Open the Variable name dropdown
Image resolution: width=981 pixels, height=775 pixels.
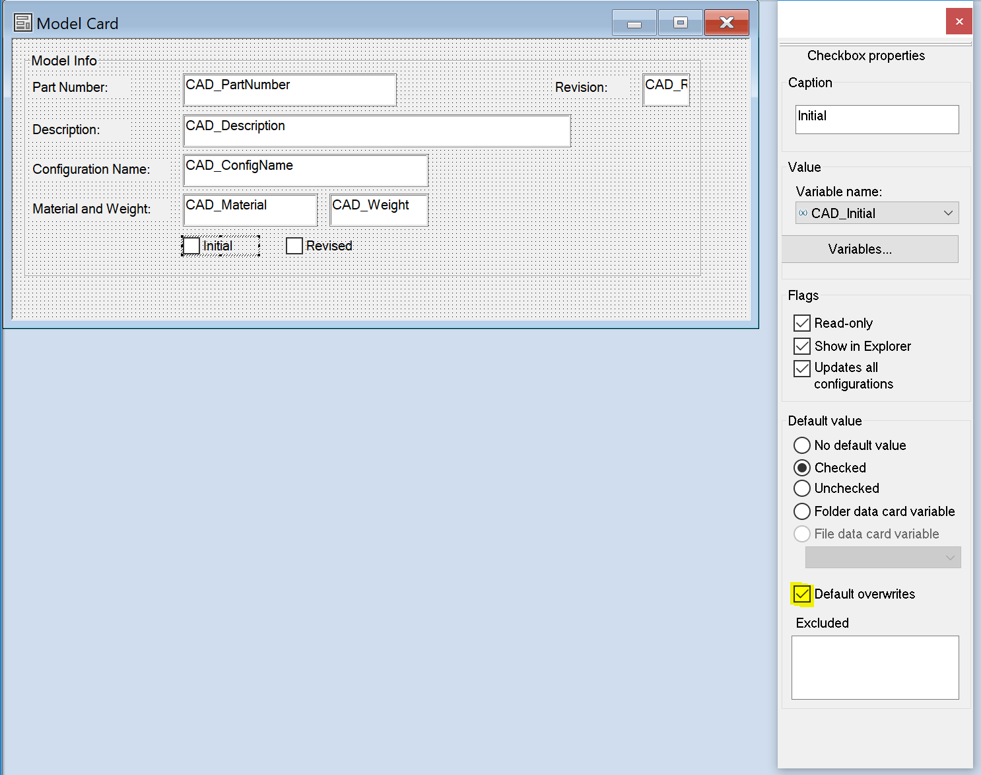(x=877, y=213)
